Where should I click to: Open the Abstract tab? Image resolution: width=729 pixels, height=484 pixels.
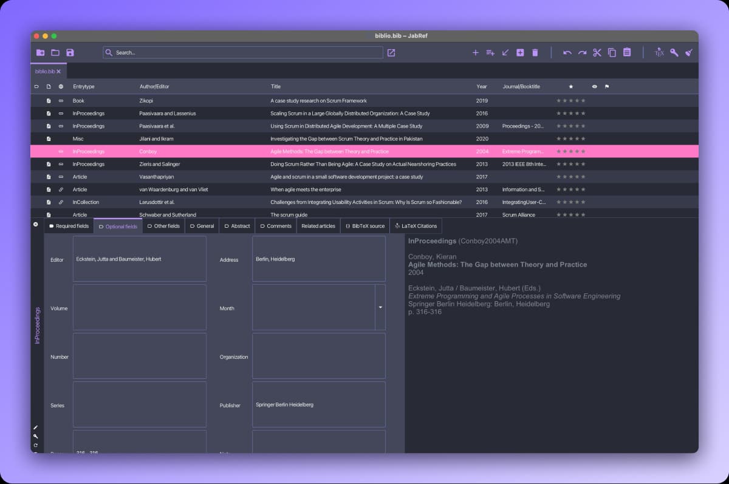tap(237, 226)
